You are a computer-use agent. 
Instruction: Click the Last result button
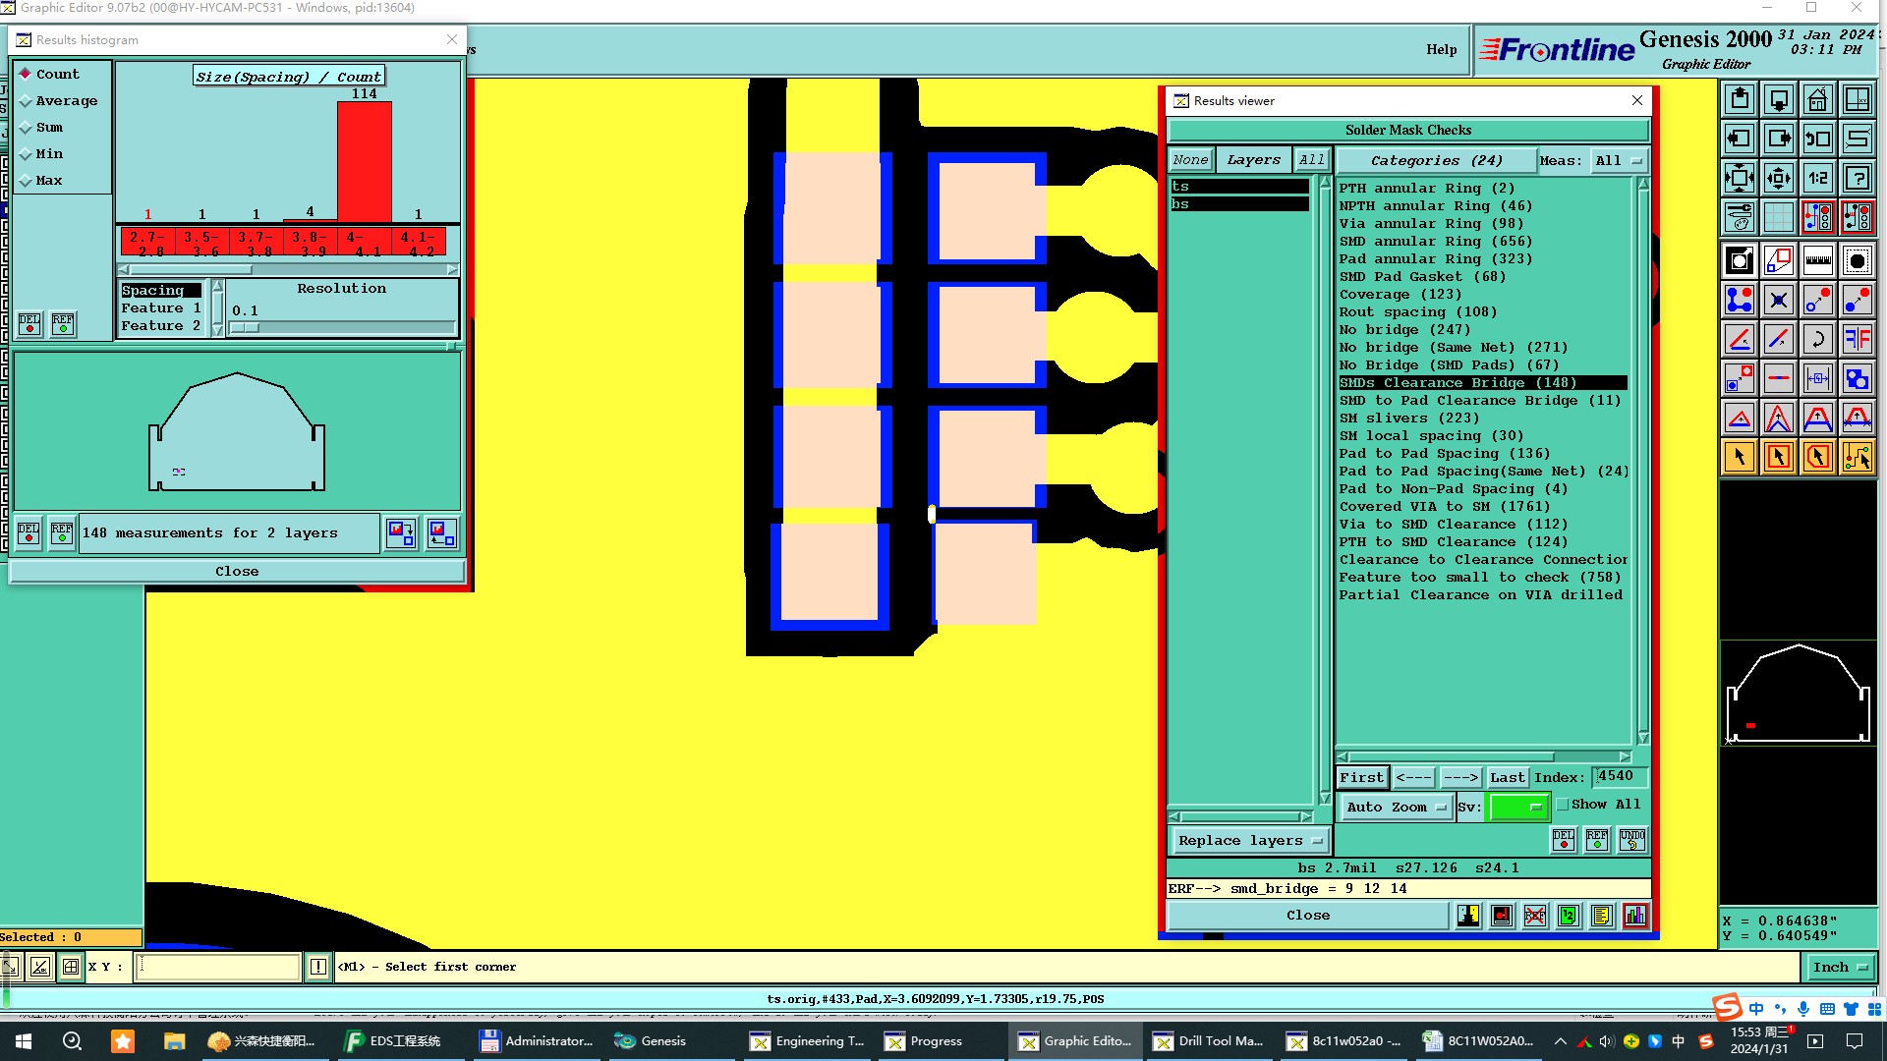click(1507, 777)
